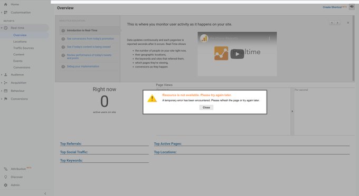Click Create Shortcut link

pos(332,7)
